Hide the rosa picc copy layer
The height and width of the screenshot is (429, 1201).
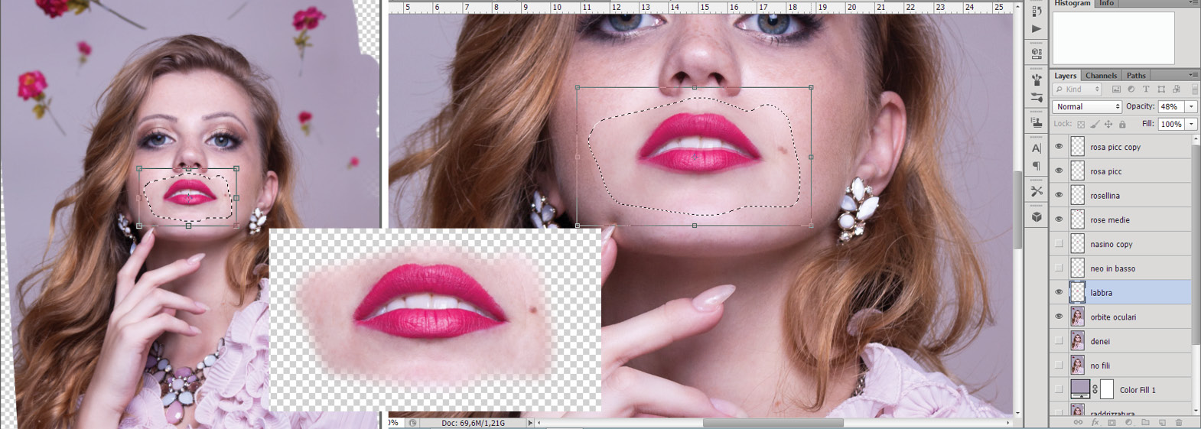[x=1059, y=147]
